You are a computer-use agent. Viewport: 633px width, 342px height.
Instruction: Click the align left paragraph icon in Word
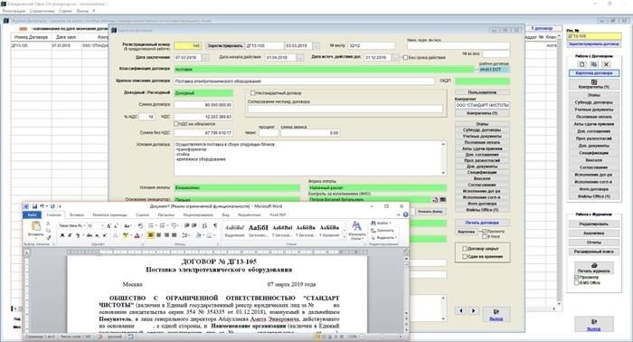coord(151,235)
